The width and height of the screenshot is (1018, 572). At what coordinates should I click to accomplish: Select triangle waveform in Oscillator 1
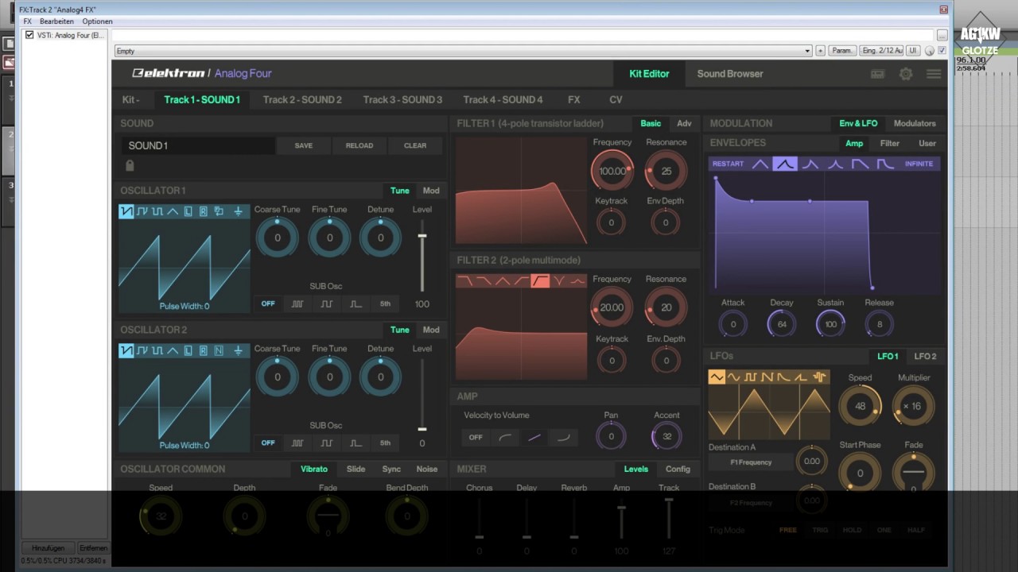(173, 211)
